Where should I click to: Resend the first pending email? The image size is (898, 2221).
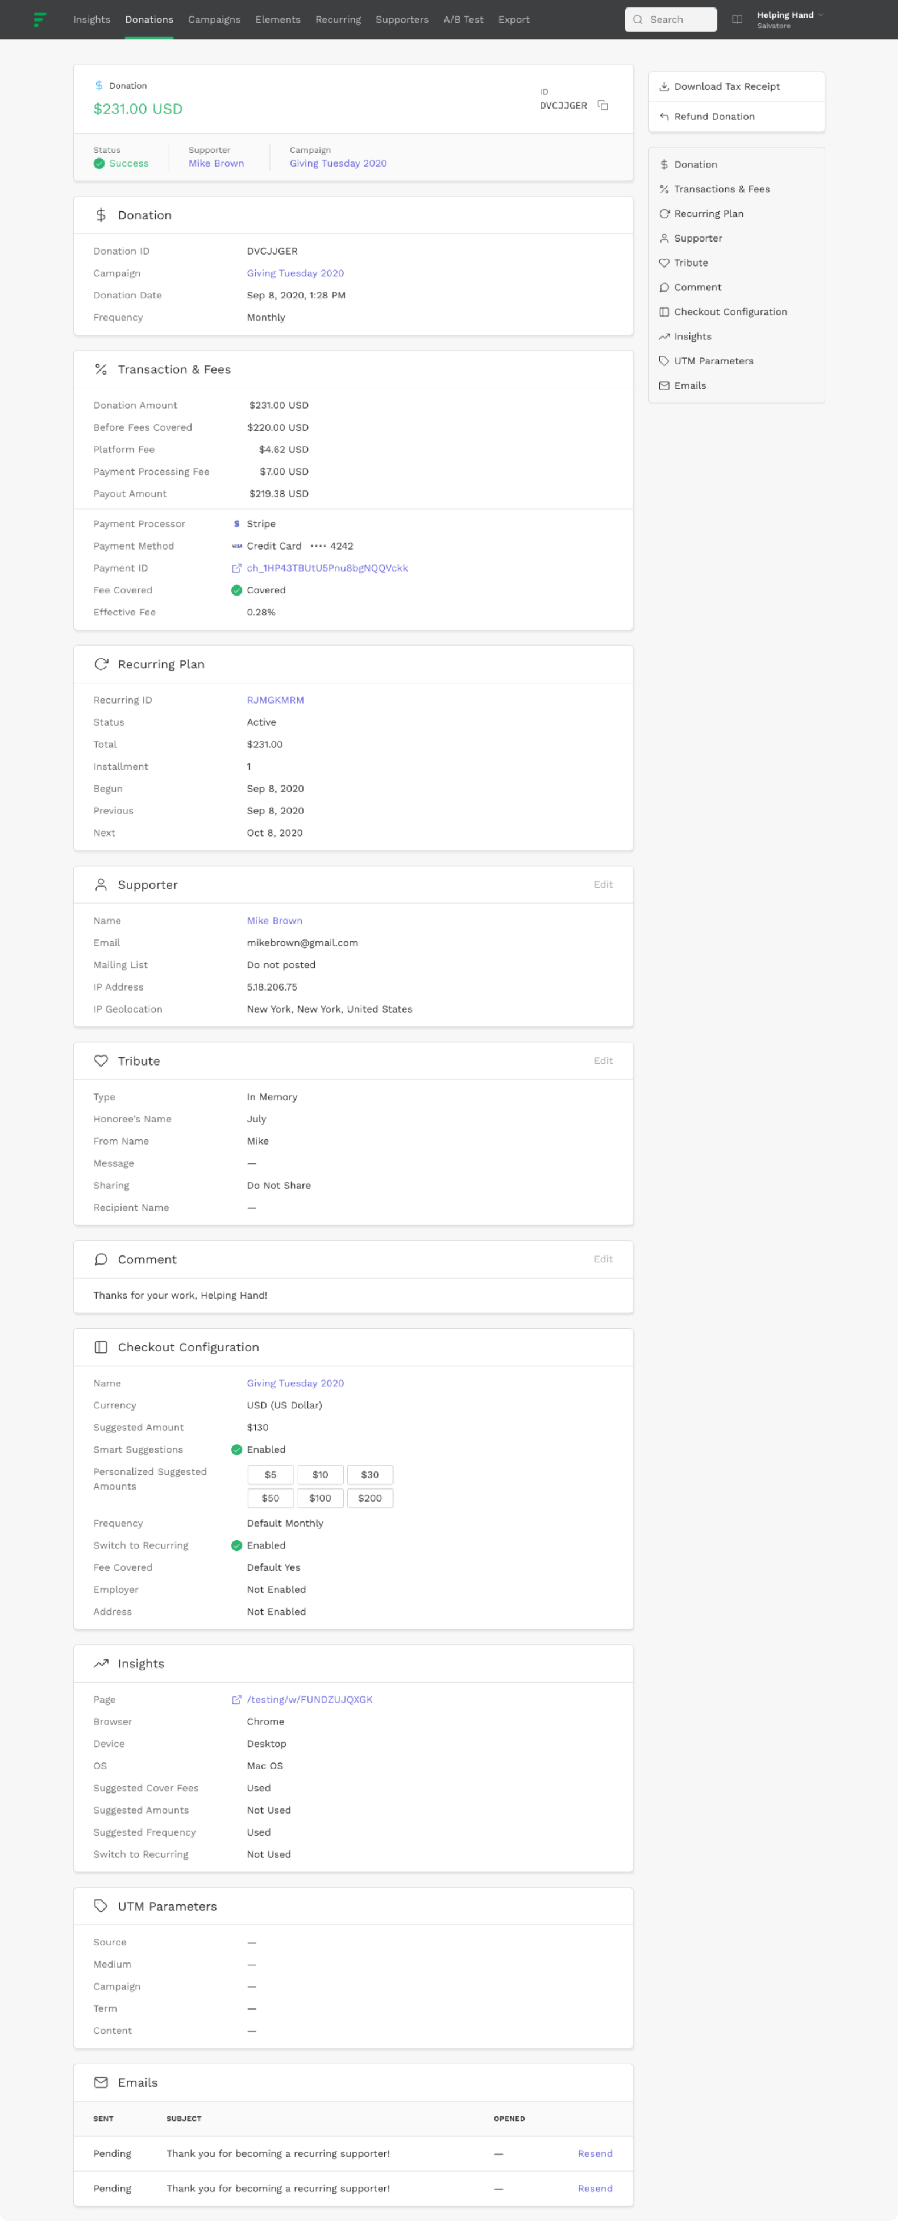click(x=595, y=2153)
